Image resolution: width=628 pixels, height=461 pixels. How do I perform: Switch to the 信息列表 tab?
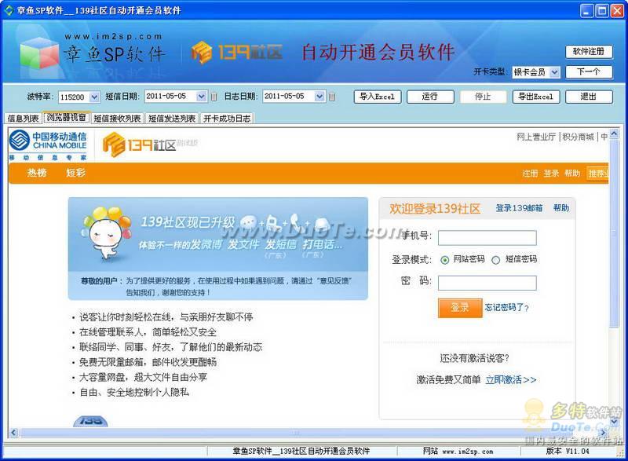(24, 119)
